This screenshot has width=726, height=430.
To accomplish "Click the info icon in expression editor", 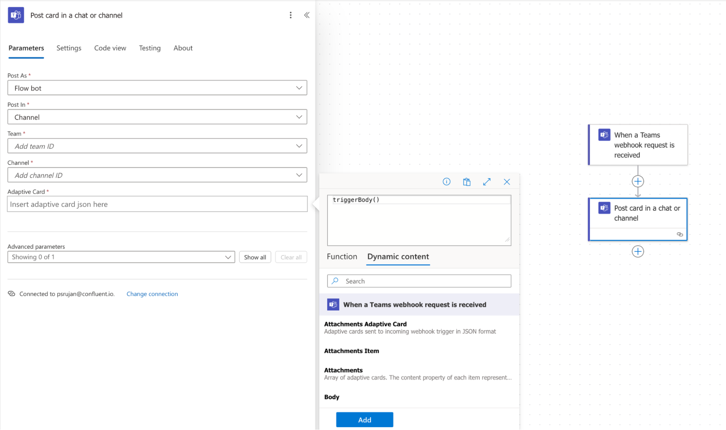I will pyautogui.click(x=446, y=182).
